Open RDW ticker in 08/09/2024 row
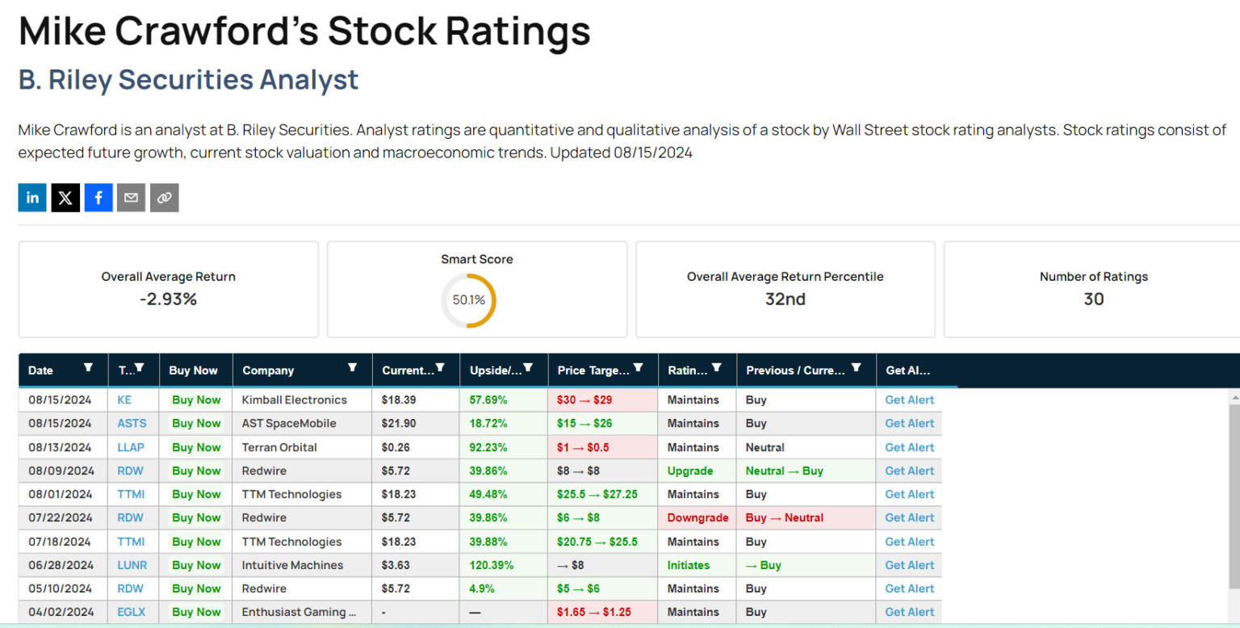 [130, 471]
